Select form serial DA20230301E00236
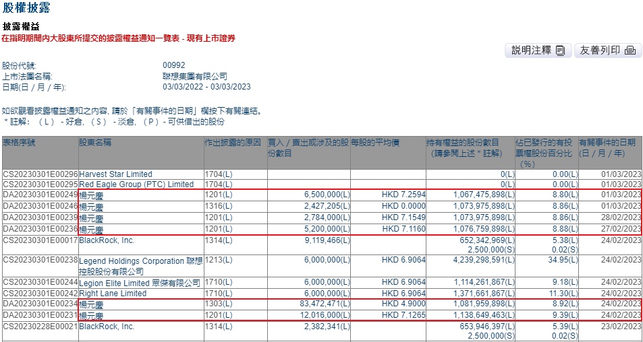The height and width of the screenshot is (342, 643). (x=40, y=229)
